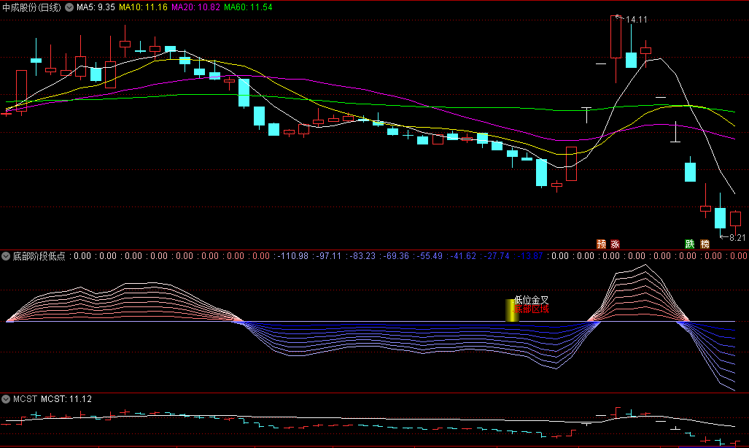Click the white 低位金叉 annotation
This screenshot has height=448, width=749.
click(532, 300)
